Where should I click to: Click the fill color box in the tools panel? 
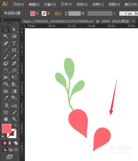click(x=7, y=128)
